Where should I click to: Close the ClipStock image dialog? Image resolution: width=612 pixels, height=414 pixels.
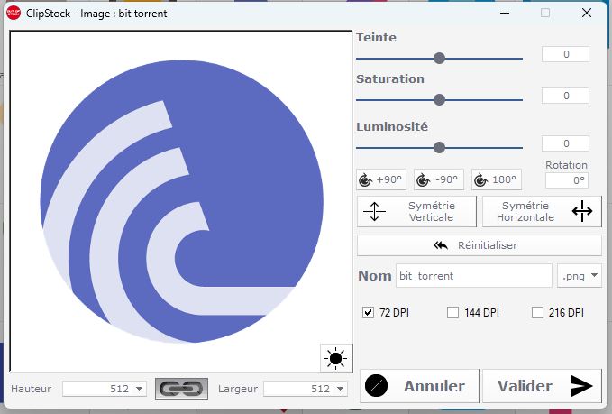(x=587, y=13)
